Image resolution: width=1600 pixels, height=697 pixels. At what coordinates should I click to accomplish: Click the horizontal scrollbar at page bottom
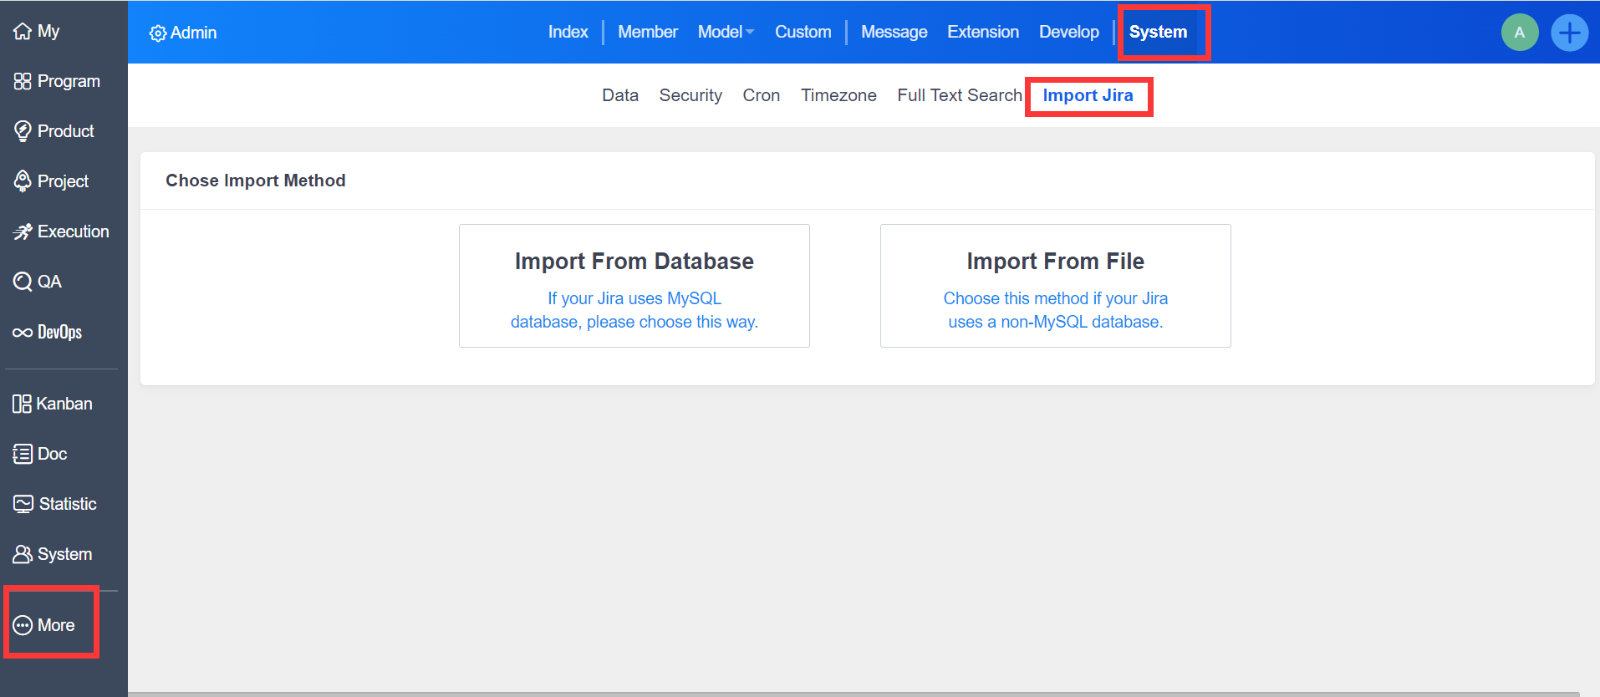(x=853, y=693)
